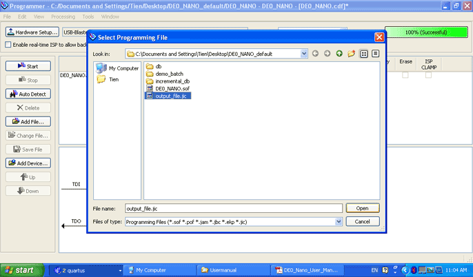Enable real-time ISP checkbox
Viewport: 473px width, 277px height.
[8, 45]
